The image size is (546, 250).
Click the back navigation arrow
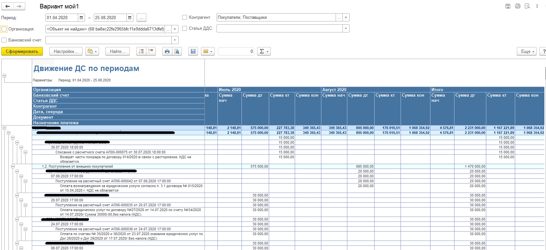point(7,6)
